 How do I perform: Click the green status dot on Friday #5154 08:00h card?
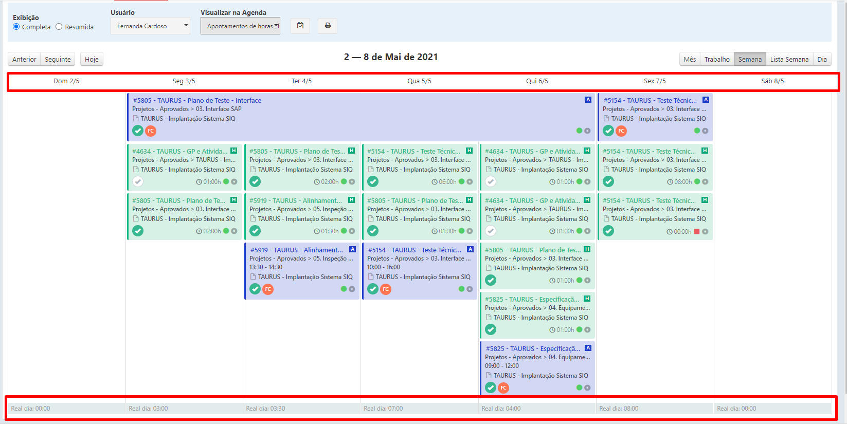pos(697,181)
